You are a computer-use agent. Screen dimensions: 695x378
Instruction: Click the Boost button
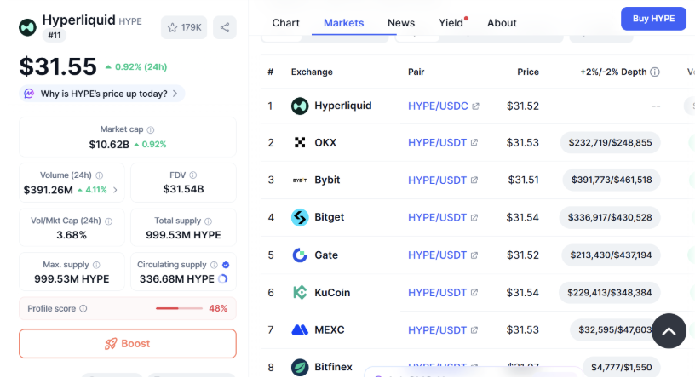click(128, 344)
